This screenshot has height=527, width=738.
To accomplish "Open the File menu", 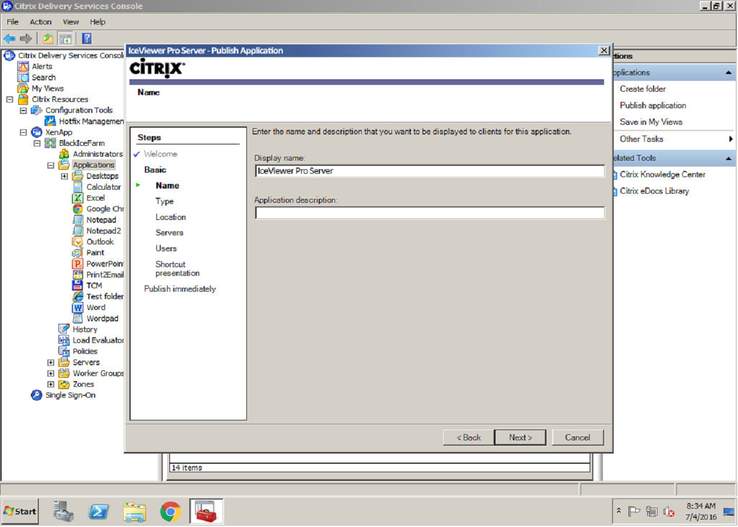I will click(13, 22).
